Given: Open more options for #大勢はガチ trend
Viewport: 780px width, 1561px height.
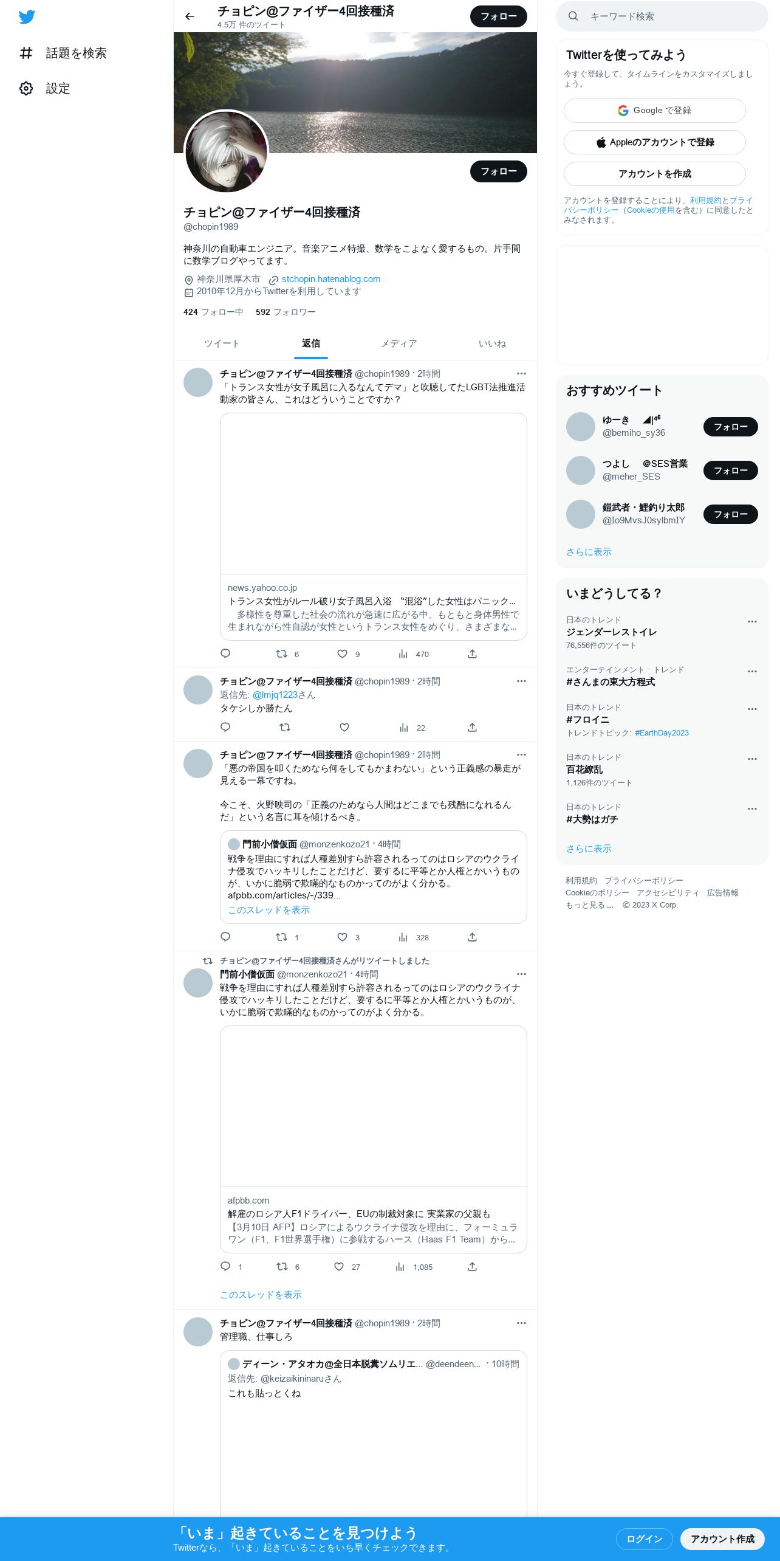Looking at the screenshot, I should tap(752, 808).
